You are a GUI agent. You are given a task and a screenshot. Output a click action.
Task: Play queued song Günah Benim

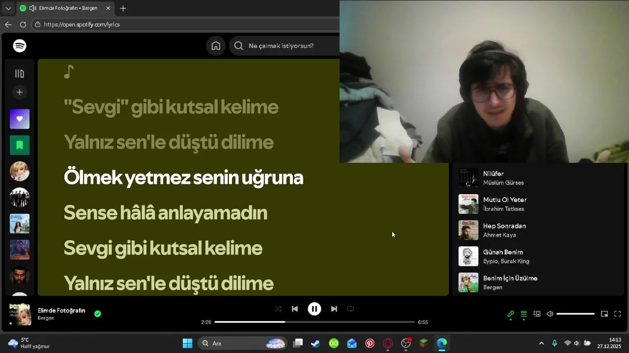pyautogui.click(x=503, y=252)
